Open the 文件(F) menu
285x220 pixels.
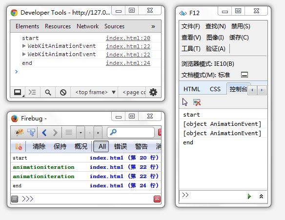pos(190,26)
